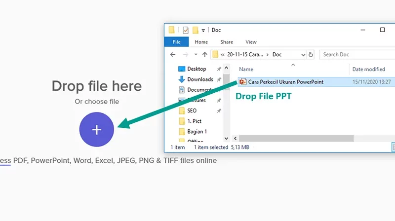The image size is (395, 221).
Task: Minimize the Doc Explorer window
Action: [363, 30]
